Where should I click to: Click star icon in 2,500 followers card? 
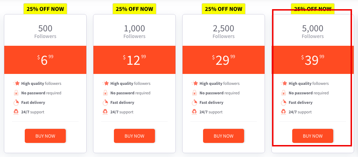195,83
